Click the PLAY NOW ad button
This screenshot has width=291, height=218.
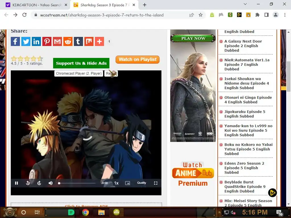click(x=193, y=38)
